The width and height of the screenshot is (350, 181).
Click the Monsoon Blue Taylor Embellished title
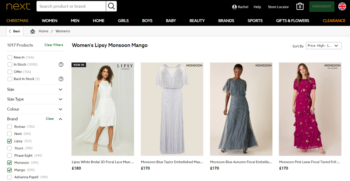coord(172,162)
